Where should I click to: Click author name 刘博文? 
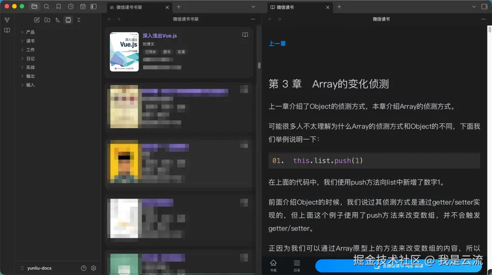tap(149, 44)
